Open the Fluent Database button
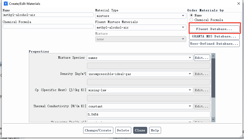This screenshot has height=139, width=244. (214, 29)
